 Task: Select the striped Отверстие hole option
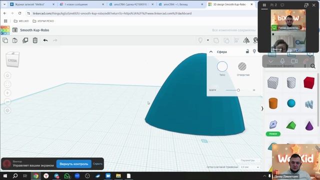click(242, 66)
